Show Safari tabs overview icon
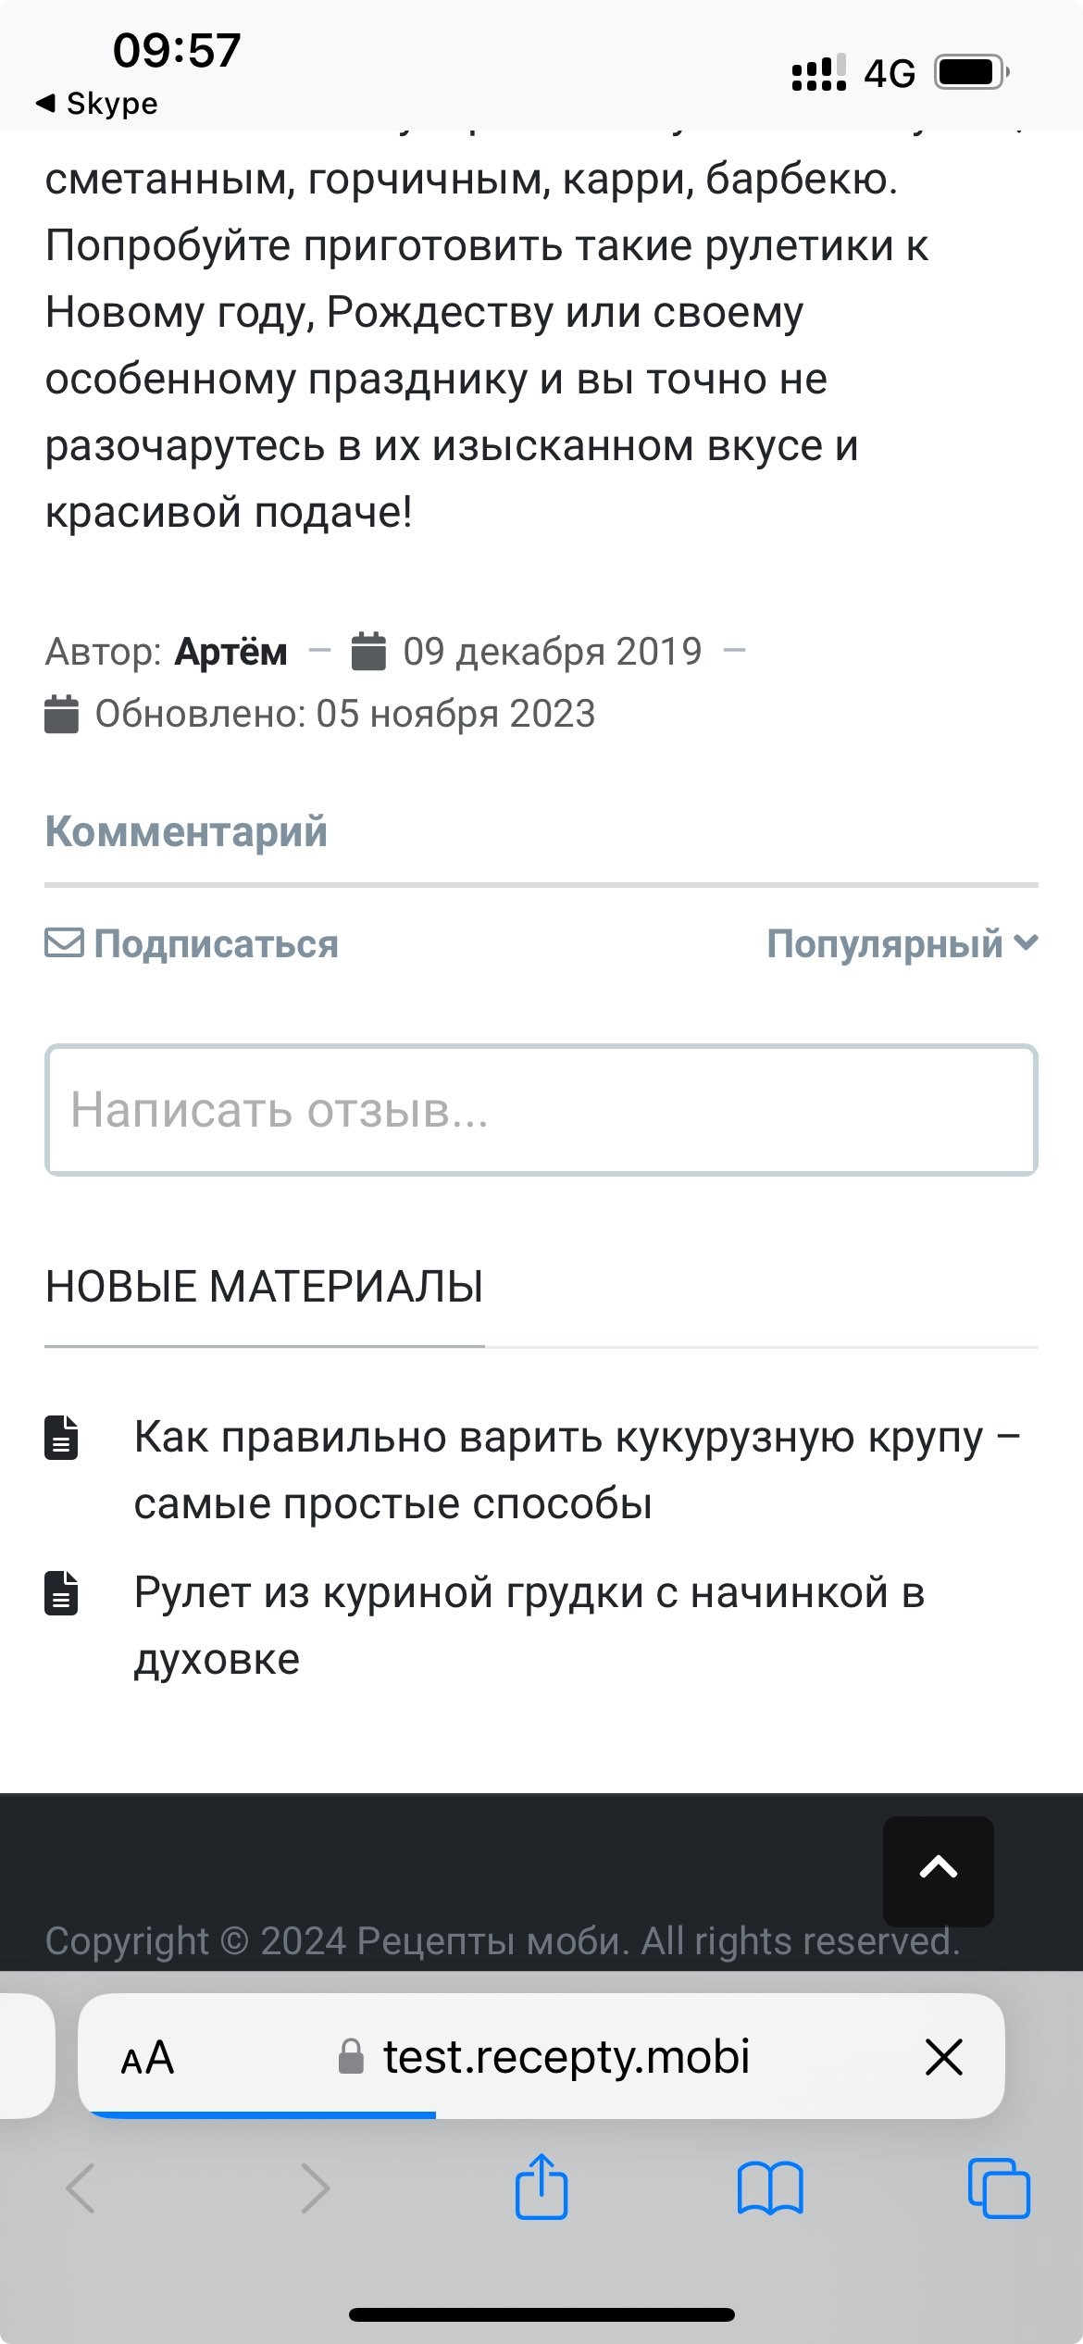1083x2344 pixels. point(998,2188)
